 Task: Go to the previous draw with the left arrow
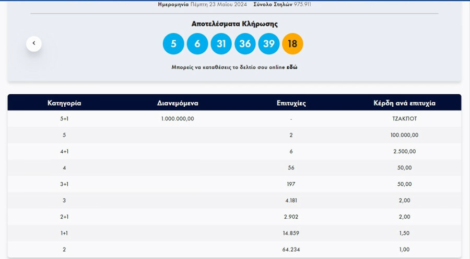tap(34, 43)
